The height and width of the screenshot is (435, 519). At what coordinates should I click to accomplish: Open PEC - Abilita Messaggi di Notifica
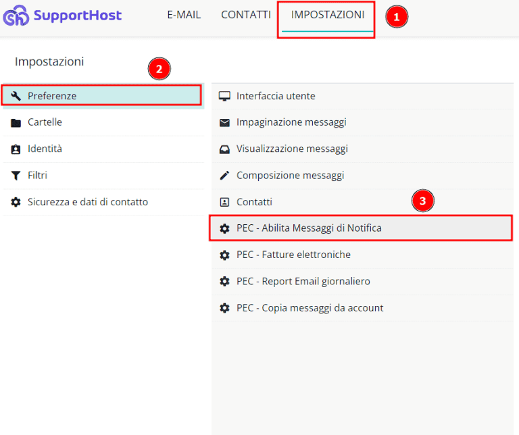coord(309,228)
